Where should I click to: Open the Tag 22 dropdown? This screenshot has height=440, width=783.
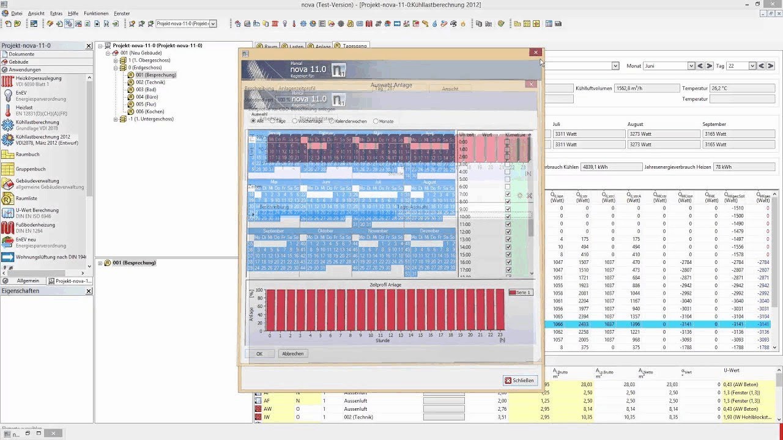click(751, 65)
